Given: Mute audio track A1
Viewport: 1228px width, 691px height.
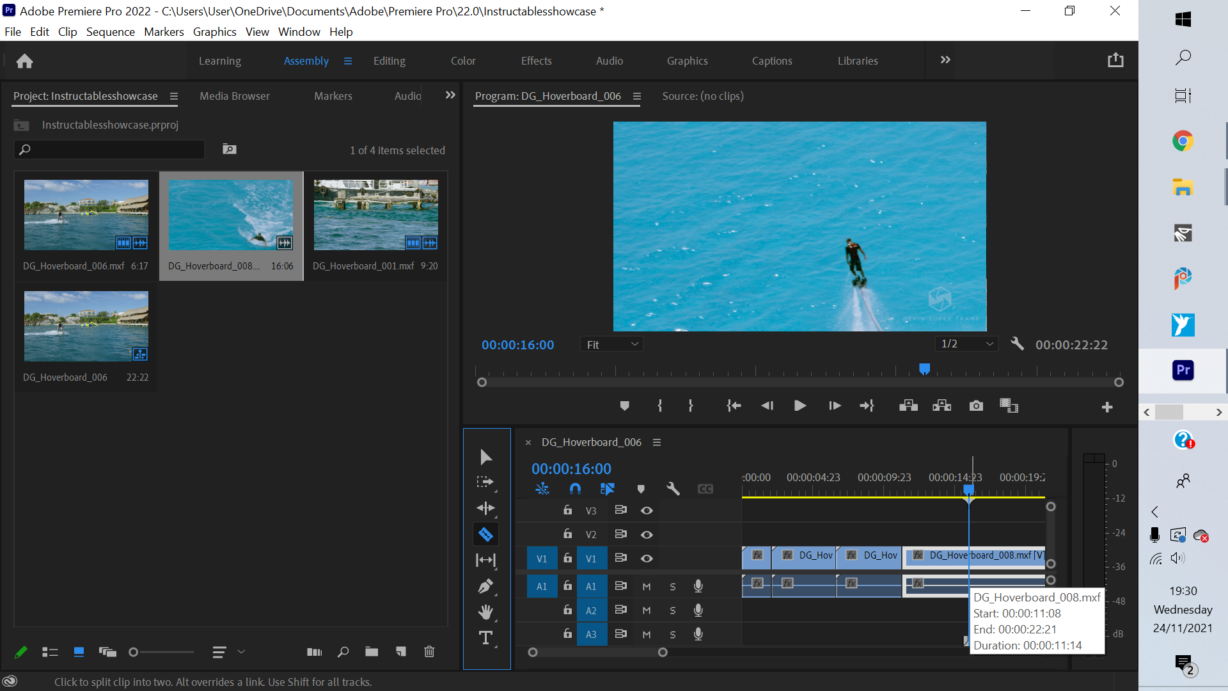Looking at the screenshot, I should 647,586.
